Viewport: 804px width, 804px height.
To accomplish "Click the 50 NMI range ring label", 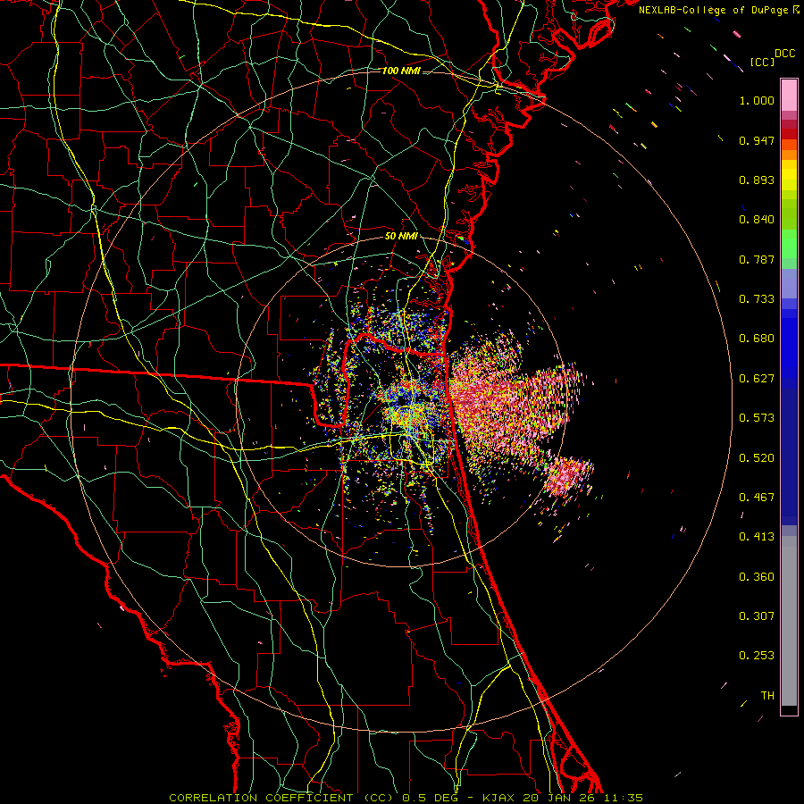I will pyautogui.click(x=401, y=236).
